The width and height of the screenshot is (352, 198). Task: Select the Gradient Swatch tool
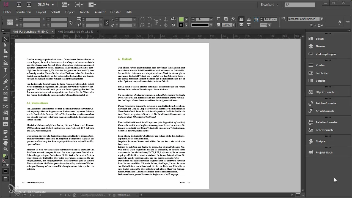[x=5, y=118]
